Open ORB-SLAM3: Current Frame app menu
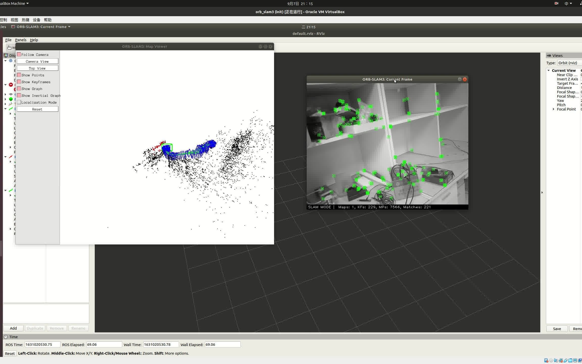 (x=41, y=27)
